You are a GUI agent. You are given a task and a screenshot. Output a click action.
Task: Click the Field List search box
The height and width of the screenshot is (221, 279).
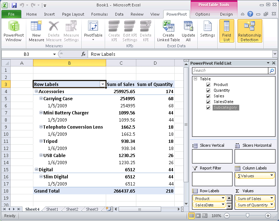pyautogui.click(x=230, y=70)
